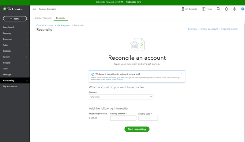Dismiss the info banner with X

point(181,74)
